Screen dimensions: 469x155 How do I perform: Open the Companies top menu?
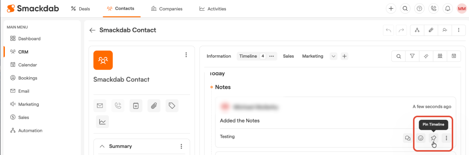pos(166,9)
